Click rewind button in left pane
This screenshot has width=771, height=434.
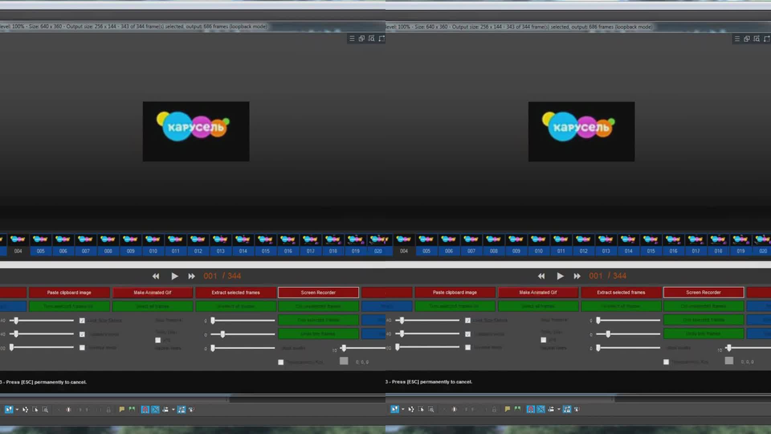156,276
